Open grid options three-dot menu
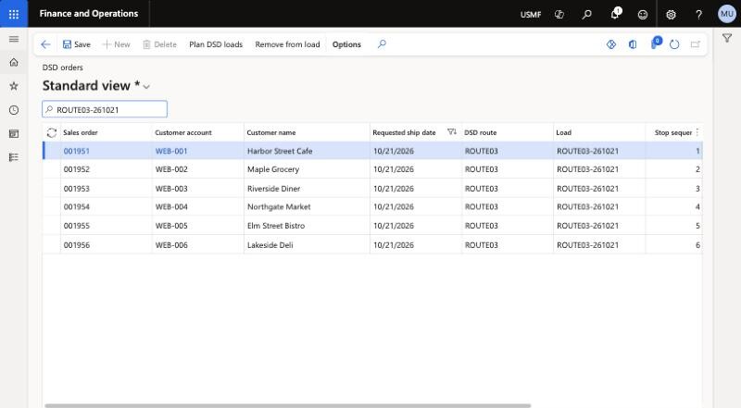 pos(697,132)
